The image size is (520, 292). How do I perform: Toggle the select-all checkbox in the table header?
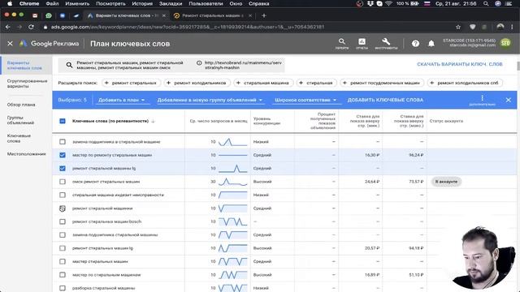(x=63, y=121)
